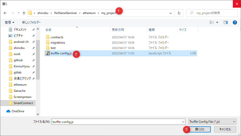This screenshot has height=136, width=241.
Task: Open the Truffle Config File type dropdown
Action: [x=212, y=122]
